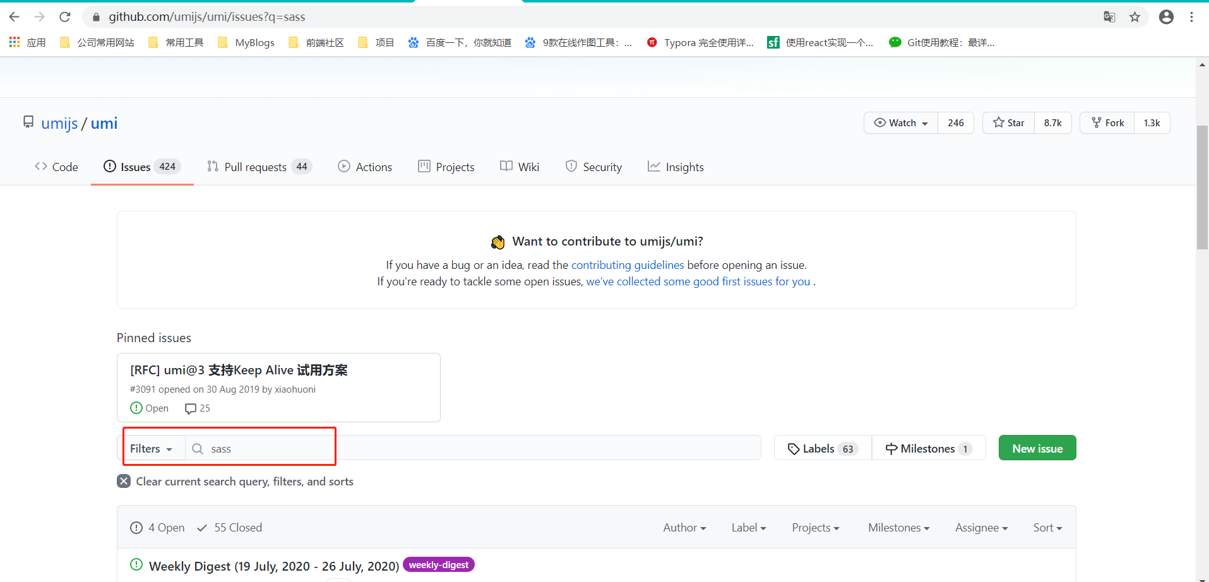Screen dimensions: 1209x582
Task: Switch to the Security tab
Action: coord(593,167)
